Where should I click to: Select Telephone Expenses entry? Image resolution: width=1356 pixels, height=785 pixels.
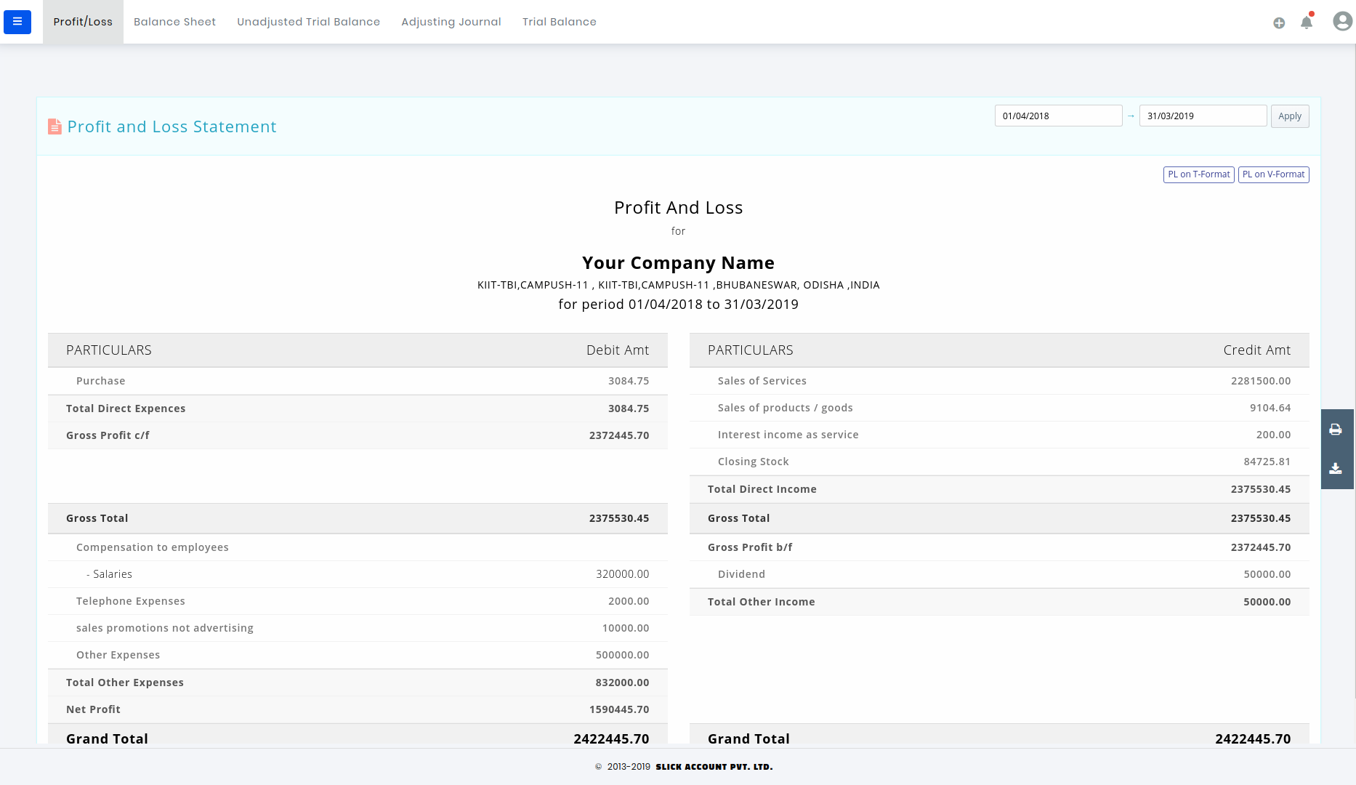(358, 601)
